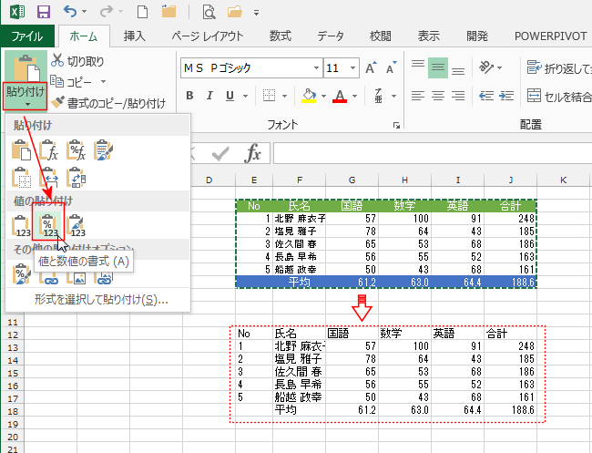Apply the yellow fill color swatch
This screenshot has height=453, width=592.
(x=309, y=96)
